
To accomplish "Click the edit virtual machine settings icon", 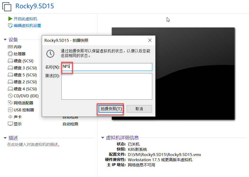I will point(10,25).
